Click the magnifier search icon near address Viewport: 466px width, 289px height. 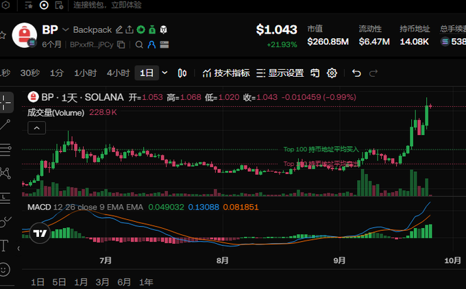[139, 45]
